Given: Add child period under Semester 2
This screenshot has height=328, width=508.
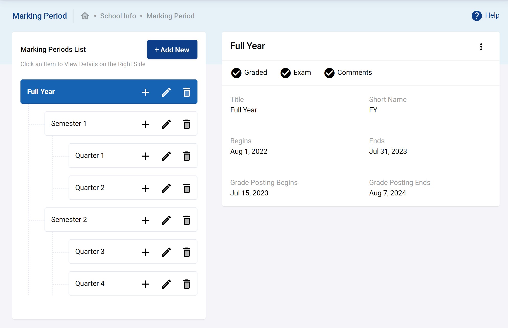Looking at the screenshot, I should tap(146, 220).
